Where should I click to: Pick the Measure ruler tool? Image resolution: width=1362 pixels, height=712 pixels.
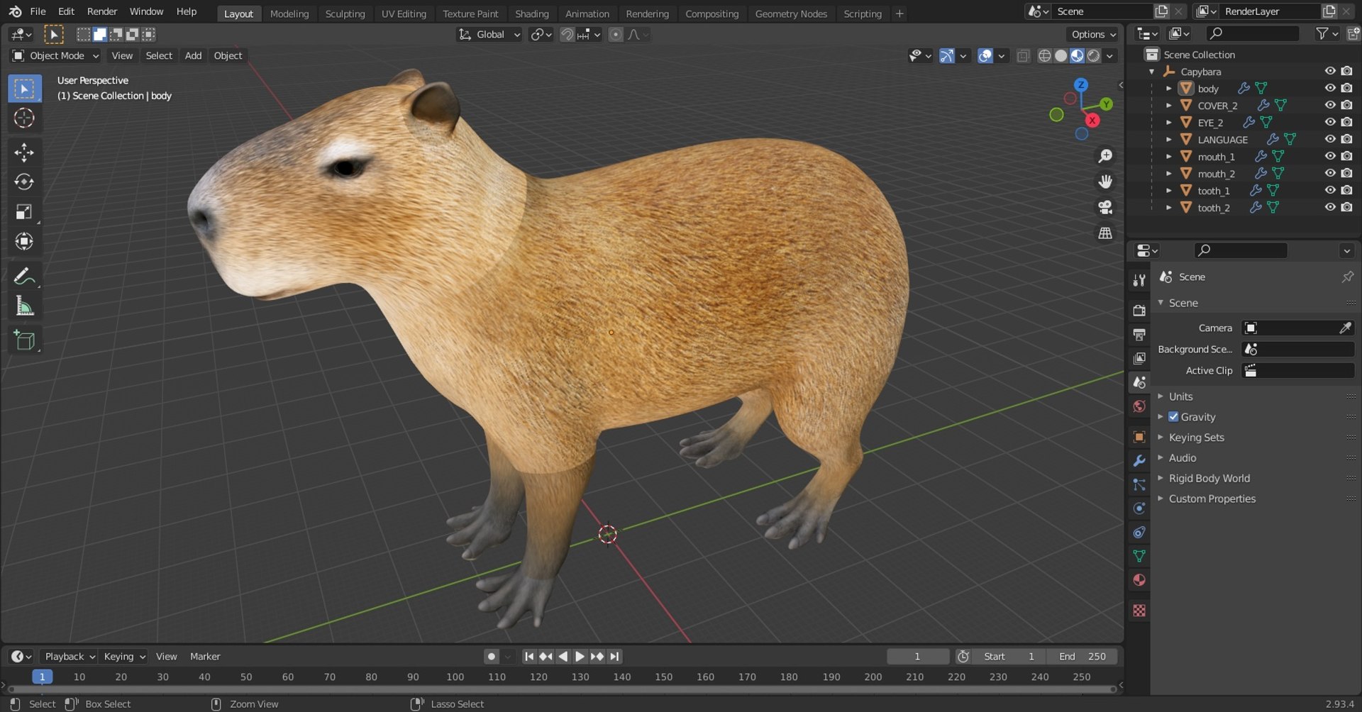point(24,306)
